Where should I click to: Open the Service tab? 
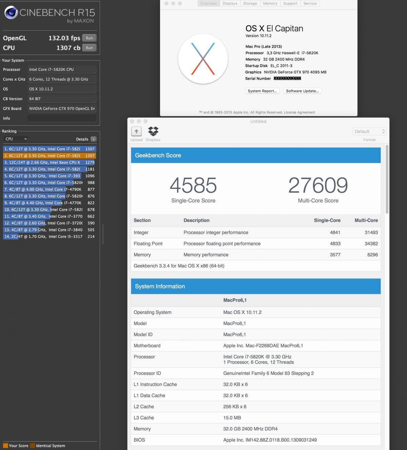[310, 3]
